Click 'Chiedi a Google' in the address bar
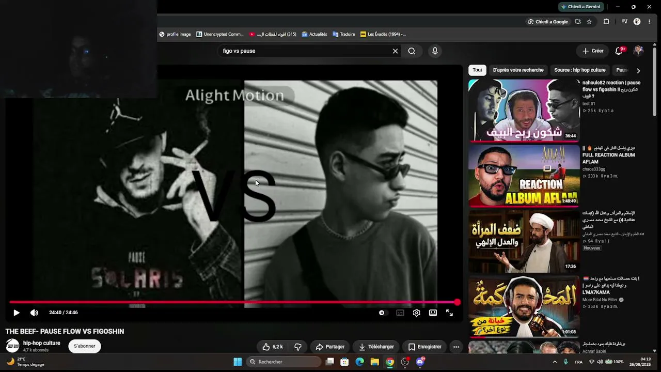 pyautogui.click(x=548, y=22)
